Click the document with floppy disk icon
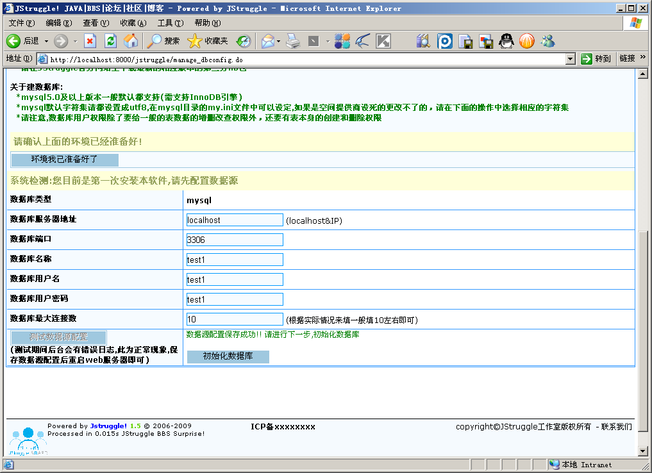The height and width of the screenshot is (473, 652). point(465,41)
